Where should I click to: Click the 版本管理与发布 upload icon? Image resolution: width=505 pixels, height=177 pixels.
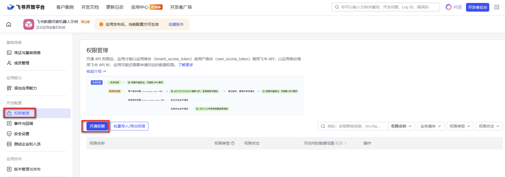(9, 169)
